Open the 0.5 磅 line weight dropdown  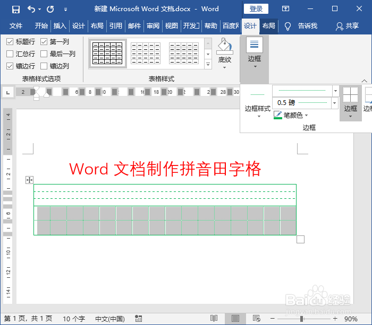(334, 103)
